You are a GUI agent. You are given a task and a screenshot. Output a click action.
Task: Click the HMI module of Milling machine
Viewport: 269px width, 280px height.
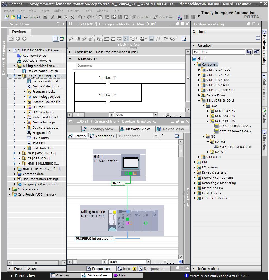click(x=154, y=220)
